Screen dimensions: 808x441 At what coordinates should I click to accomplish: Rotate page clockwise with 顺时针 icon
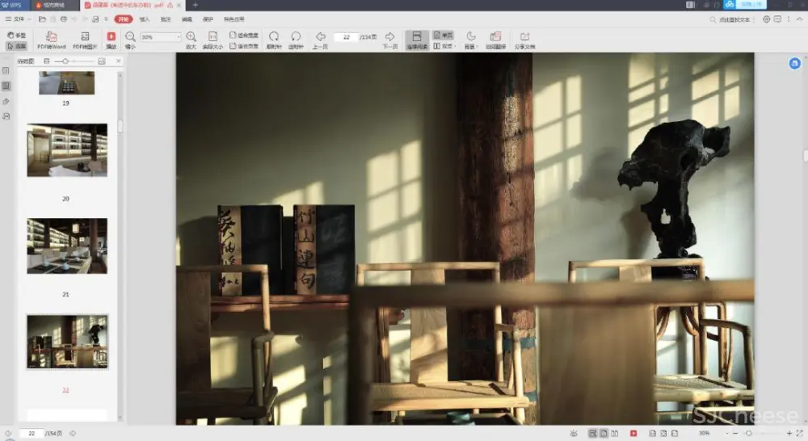274,37
